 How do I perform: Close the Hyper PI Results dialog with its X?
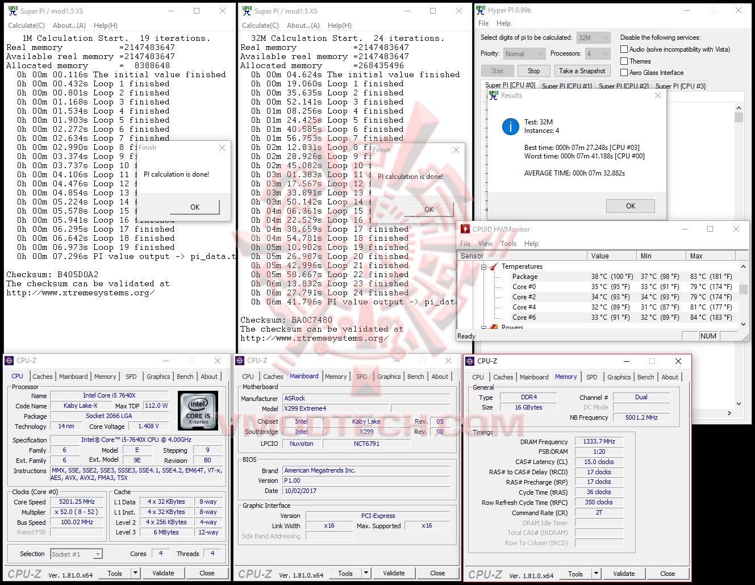pos(657,95)
